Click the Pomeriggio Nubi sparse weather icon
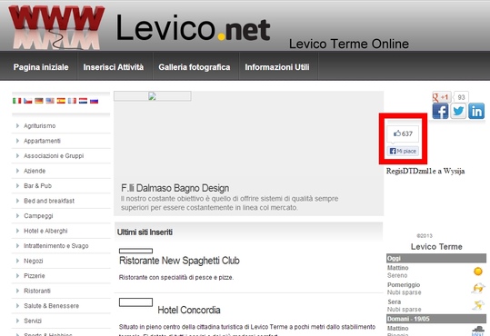 tap(478, 288)
